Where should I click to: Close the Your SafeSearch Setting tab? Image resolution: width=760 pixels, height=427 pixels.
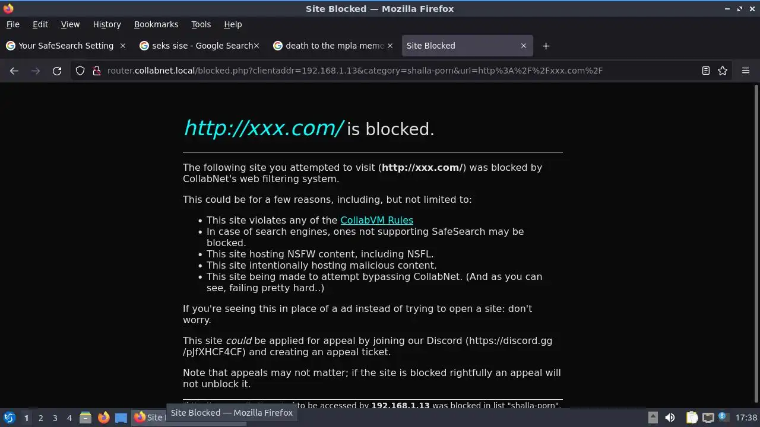[x=123, y=46]
